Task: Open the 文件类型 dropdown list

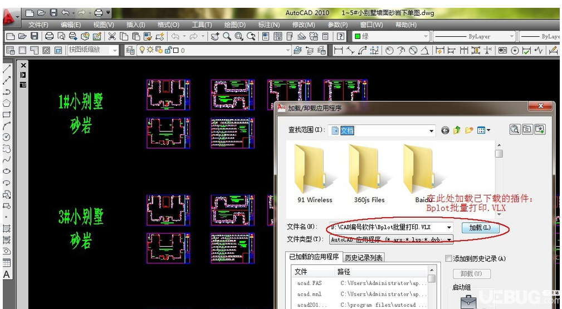Action: click(449, 239)
